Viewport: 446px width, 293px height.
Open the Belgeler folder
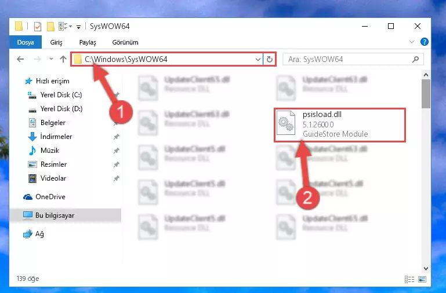click(47, 123)
